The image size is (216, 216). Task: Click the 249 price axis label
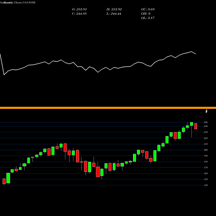click(x=206, y=127)
